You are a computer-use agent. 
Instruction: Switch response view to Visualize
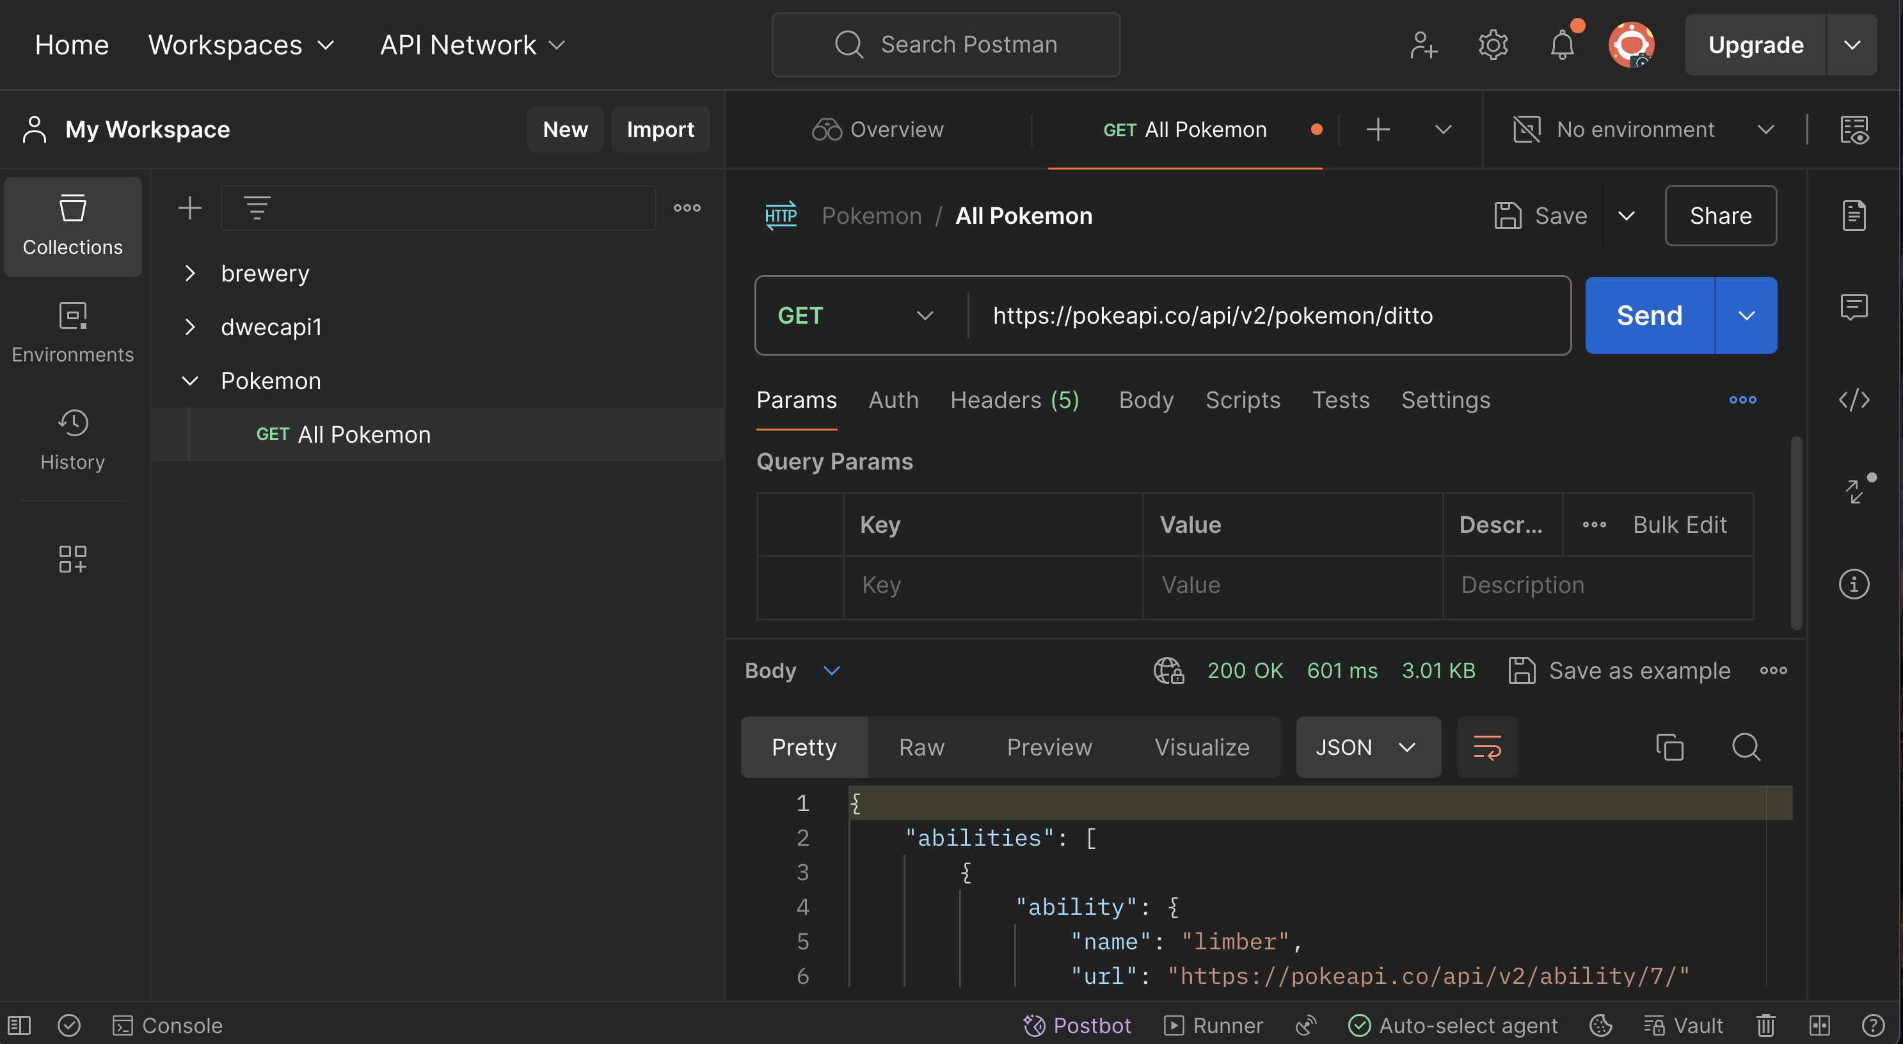pos(1202,747)
